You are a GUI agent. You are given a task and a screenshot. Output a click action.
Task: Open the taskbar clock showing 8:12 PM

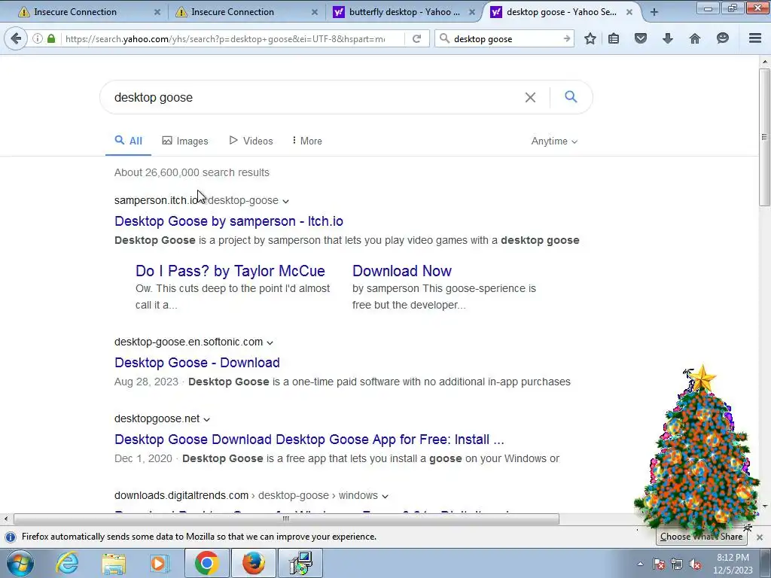point(733,564)
